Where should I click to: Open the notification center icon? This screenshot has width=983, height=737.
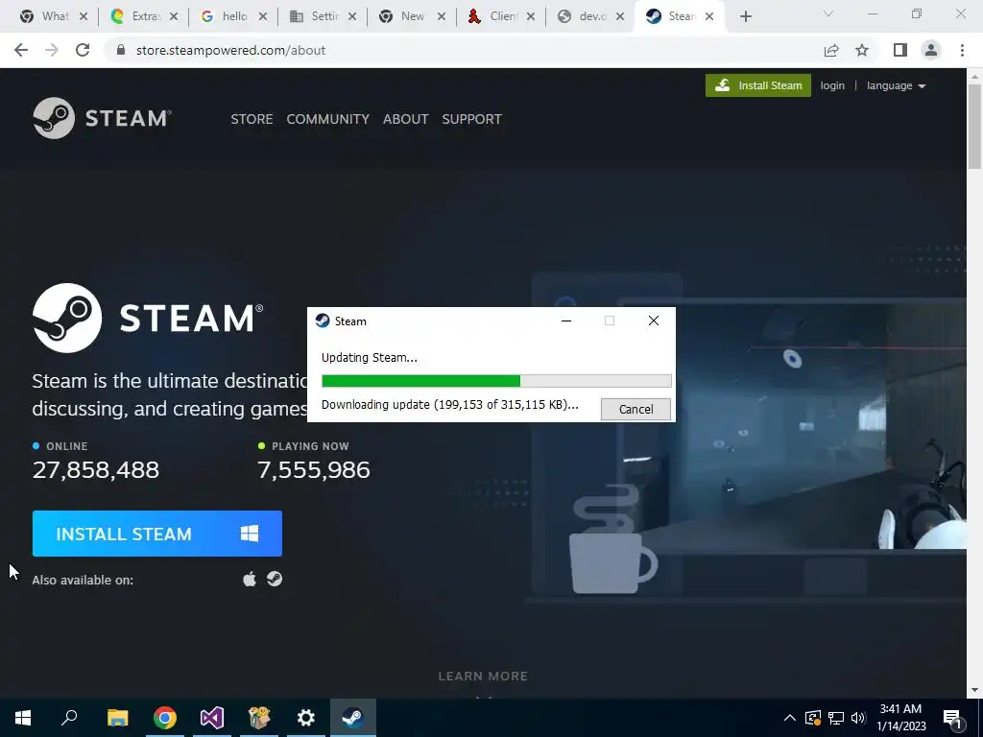952,718
